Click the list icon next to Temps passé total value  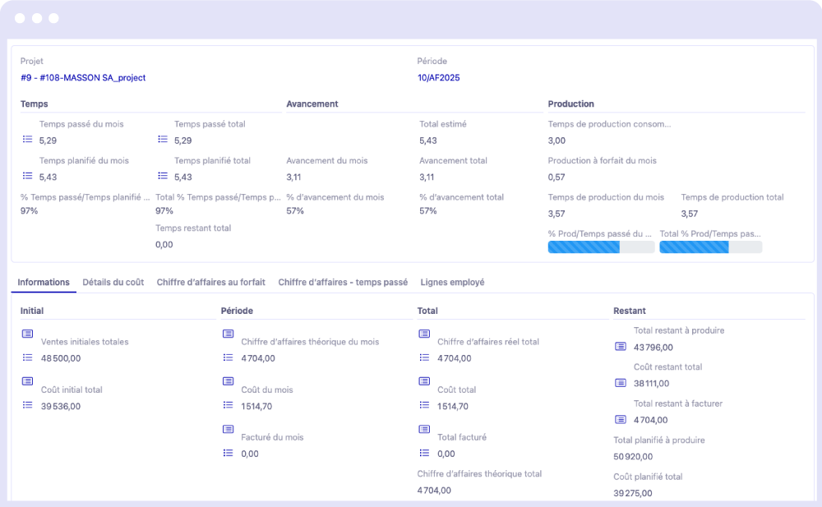[x=162, y=141]
